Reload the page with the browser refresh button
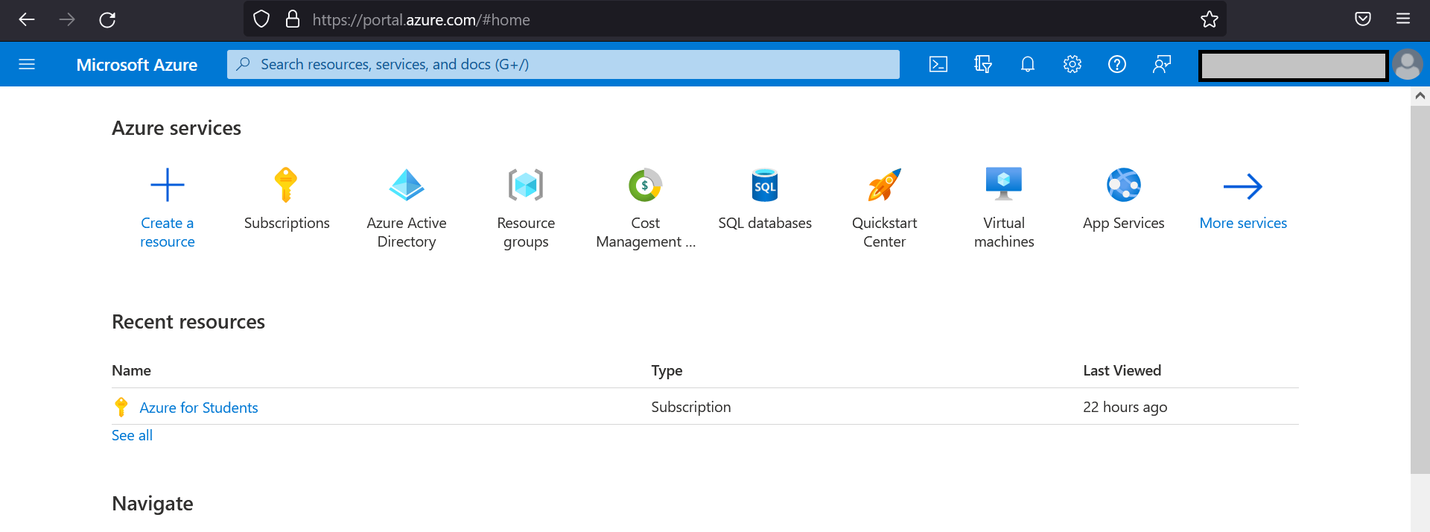 (x=107, y=19)
